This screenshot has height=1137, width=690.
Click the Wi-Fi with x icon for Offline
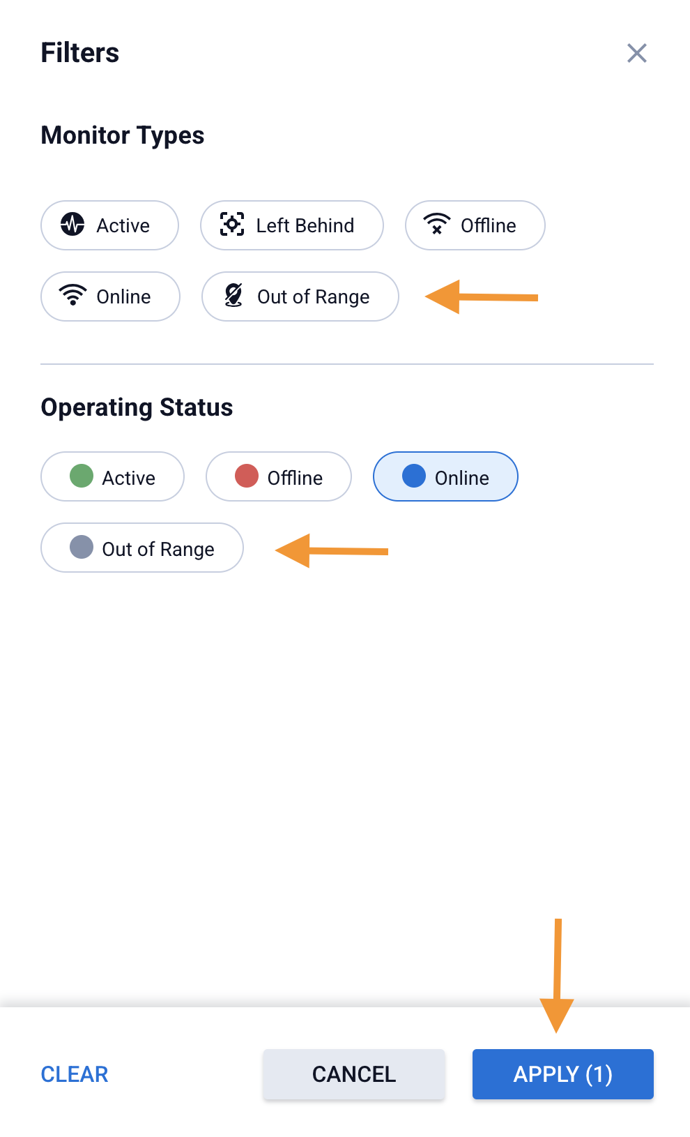pos(437,225)
